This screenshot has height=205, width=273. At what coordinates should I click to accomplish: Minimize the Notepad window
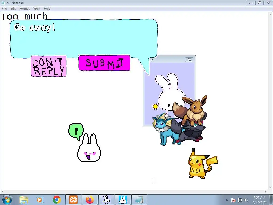click(x=251, y=3)
